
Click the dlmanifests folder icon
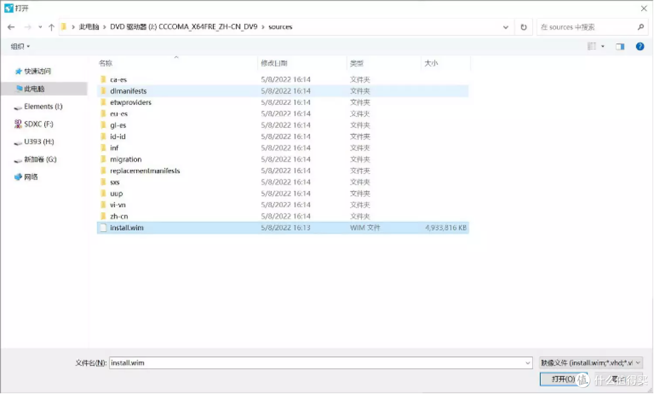(x=103, y=91)
